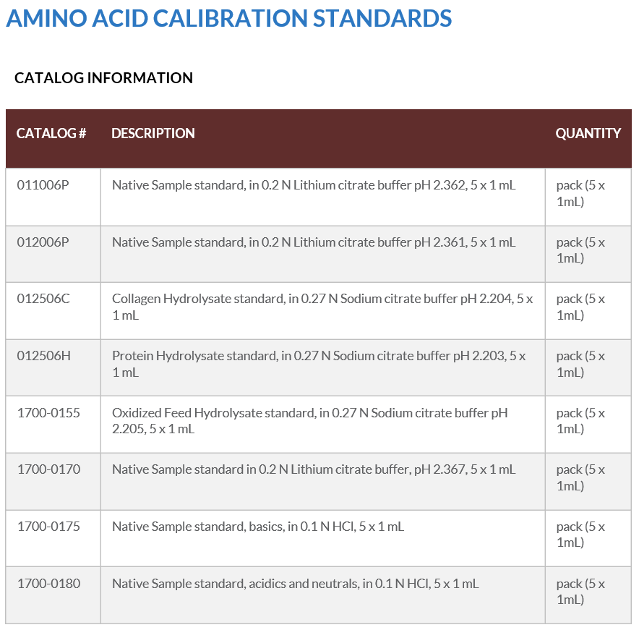The width and height of the screenshot is (639, 630).
Task: Click the Collagen Hydrolysate standard description
Action: pos(322,307)
